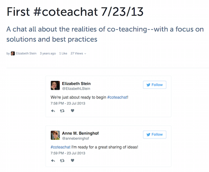Open Anne M. Beninghof's profile picture
Viewport: 209px width, 172px height.
(55, 135)
